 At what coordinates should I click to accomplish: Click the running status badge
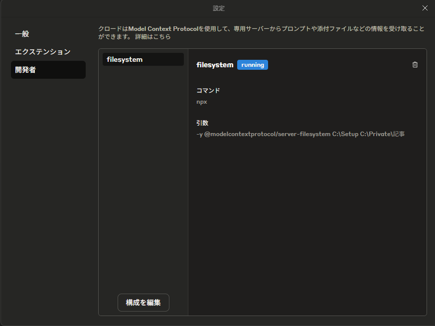pos(252,64)
